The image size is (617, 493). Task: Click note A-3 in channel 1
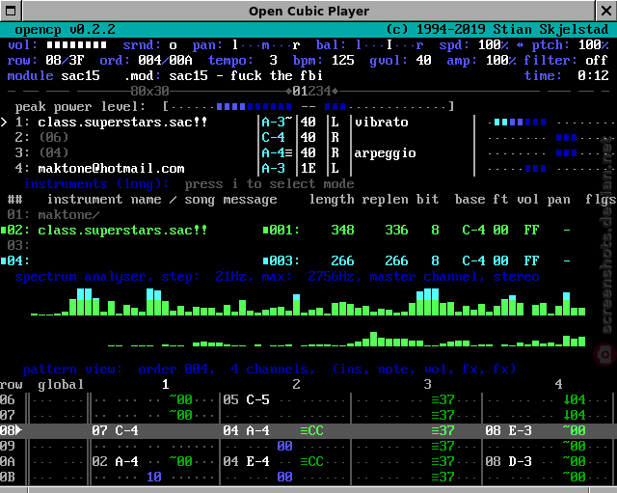[274, 123]
